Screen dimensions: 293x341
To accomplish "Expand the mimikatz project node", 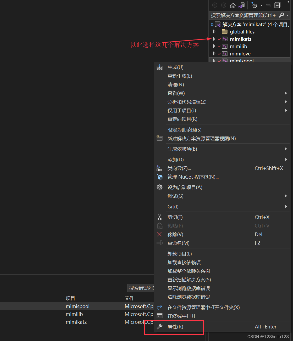I will (214, 39).
